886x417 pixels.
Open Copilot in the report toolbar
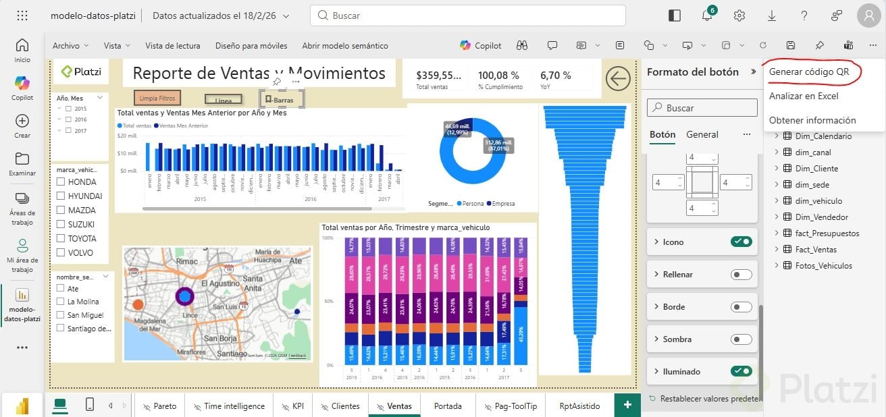point(481,45)
